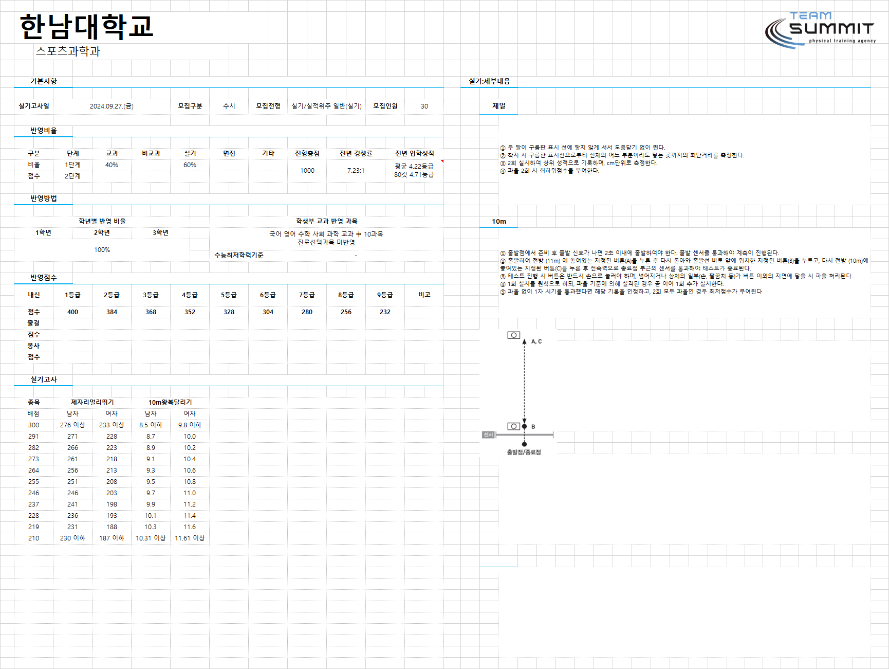Click the top camera icon near A, C
889x669 pixels.
pos(513,335)
